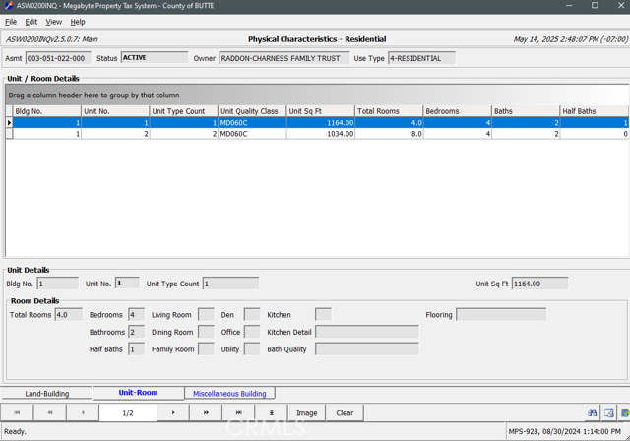Switch to the Miscellaneous Building tab
The height and width of the screenshot is (441, 630).
pyautogui.click(x=229, y=394)
